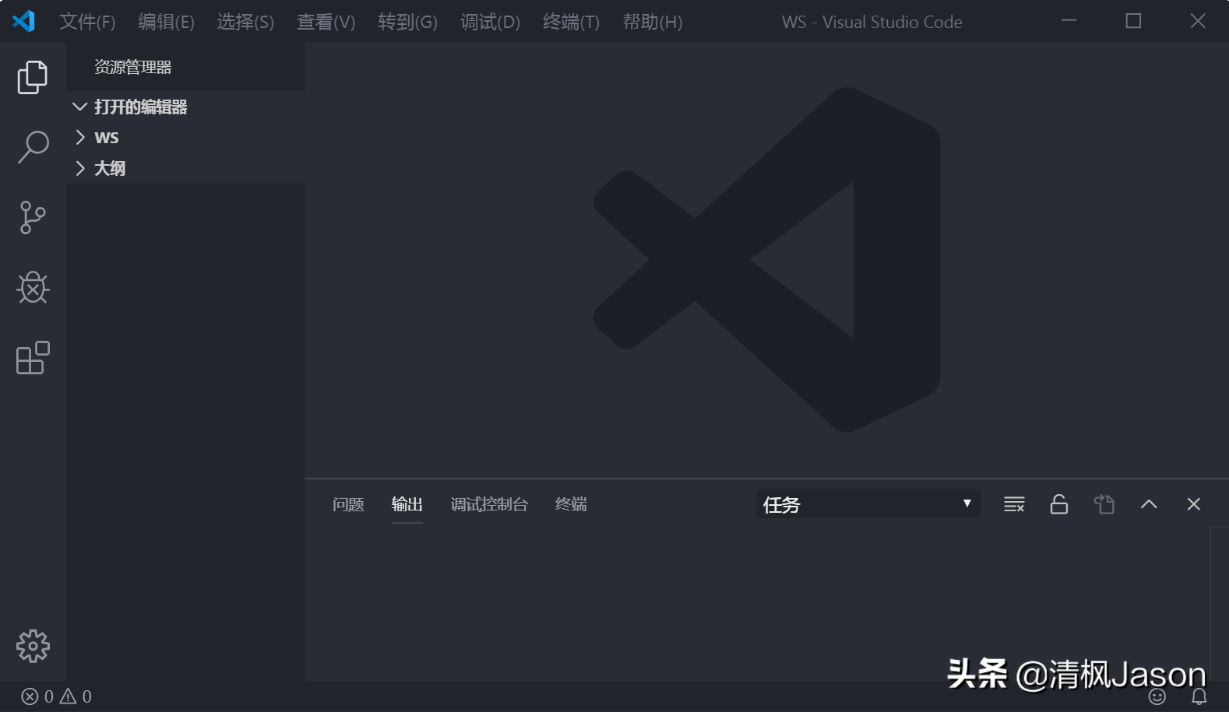Click the VS Code logo in title bar
1229x712 pixels.
click(24, 21)
